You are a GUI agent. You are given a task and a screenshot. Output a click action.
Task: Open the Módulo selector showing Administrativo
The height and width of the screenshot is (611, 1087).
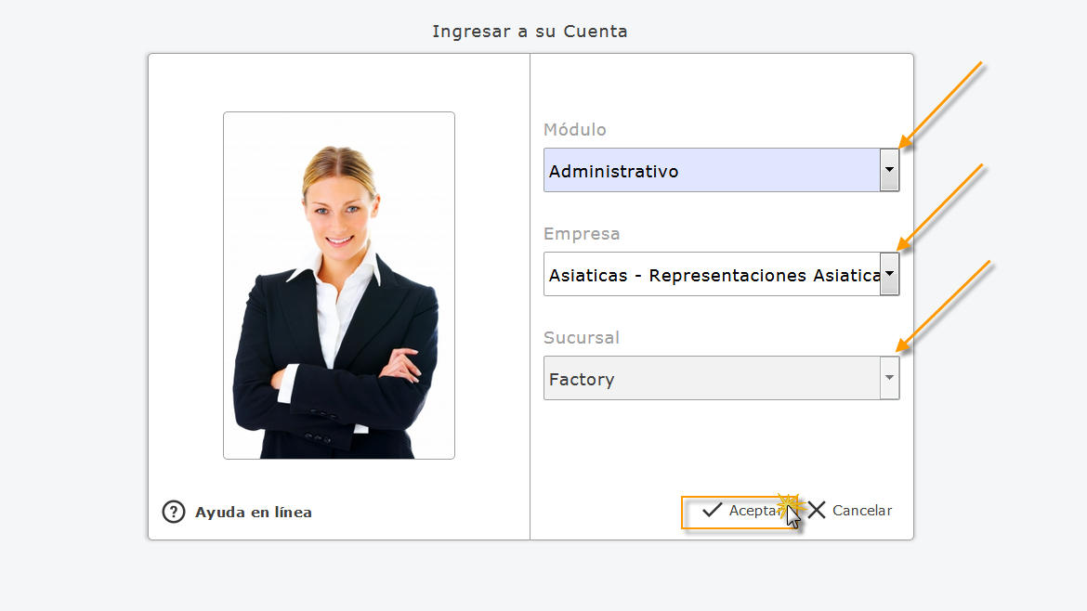[888, 170]
